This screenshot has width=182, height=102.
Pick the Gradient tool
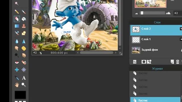coord(17,26)
